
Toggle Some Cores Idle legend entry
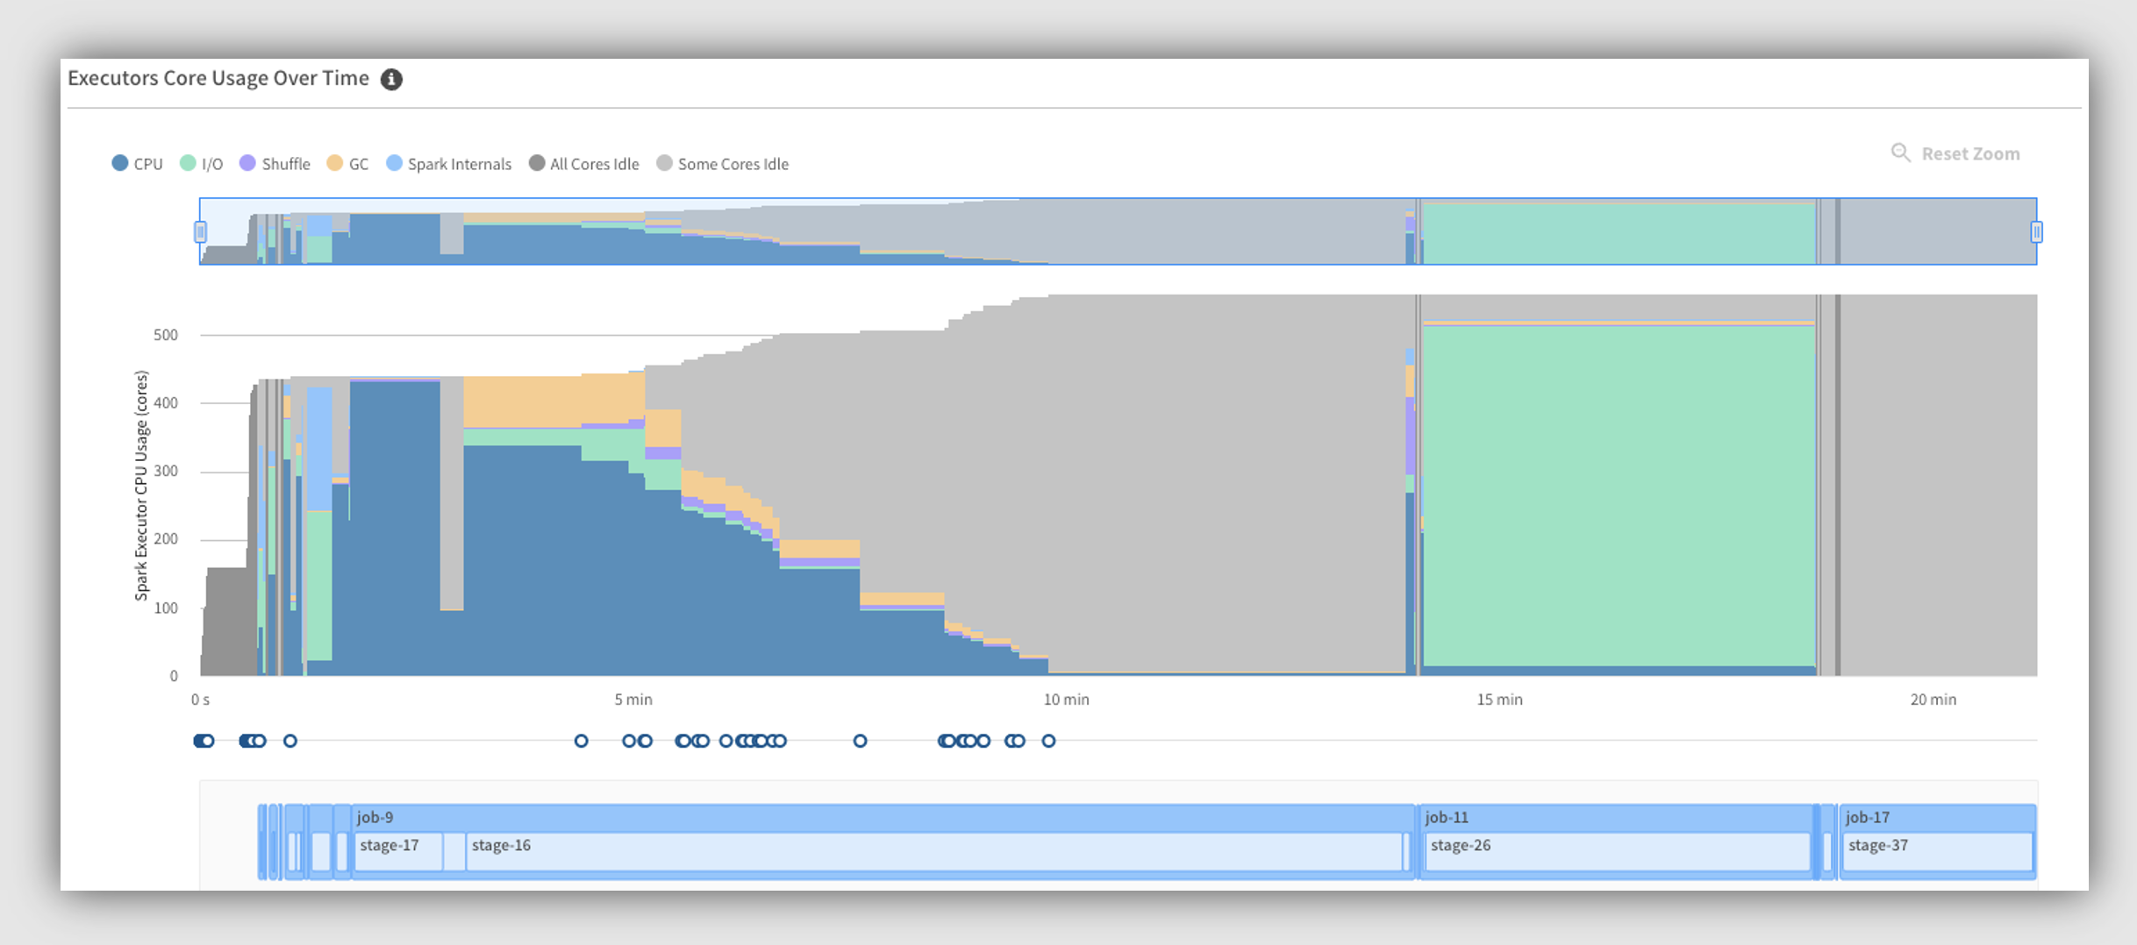click(x=722, y=164)
